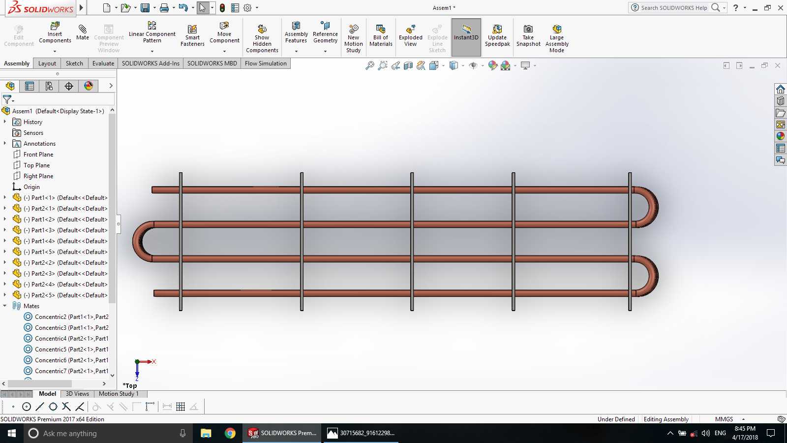The height and width of the screenshot is (443, 787).
Task: Open MMGS unit system menu
Action: 730,419
